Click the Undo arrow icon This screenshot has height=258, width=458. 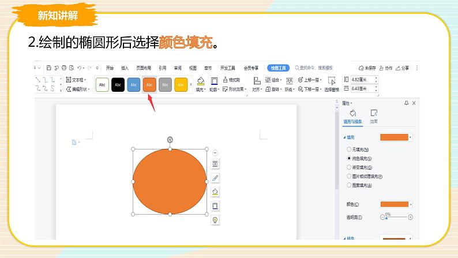pyautogui.click(x=80, y=68)
